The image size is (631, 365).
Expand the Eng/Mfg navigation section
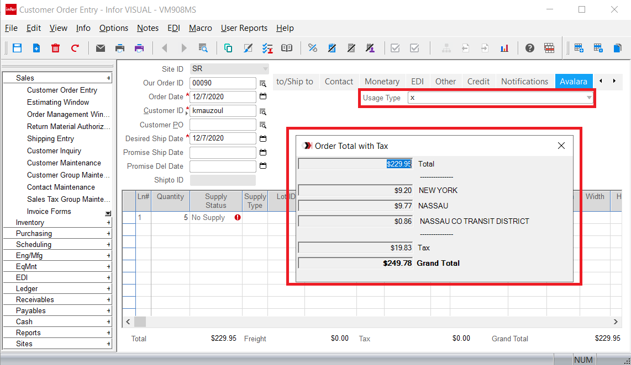coord(109,255)
